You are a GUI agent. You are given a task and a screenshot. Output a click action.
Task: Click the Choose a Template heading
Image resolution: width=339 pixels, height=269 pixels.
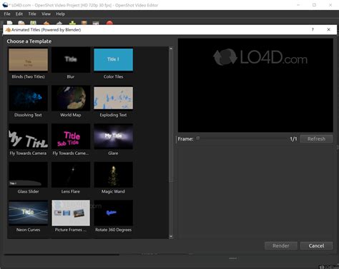(x=29, y=41)
